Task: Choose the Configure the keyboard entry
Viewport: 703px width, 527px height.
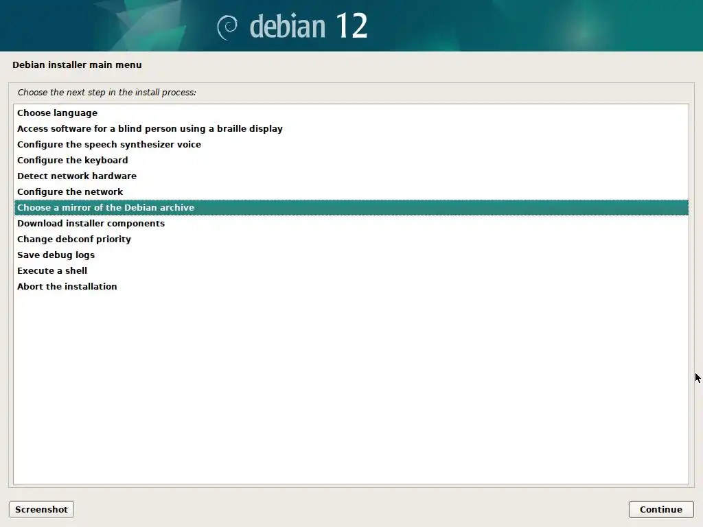Action: tap(351, 160)
